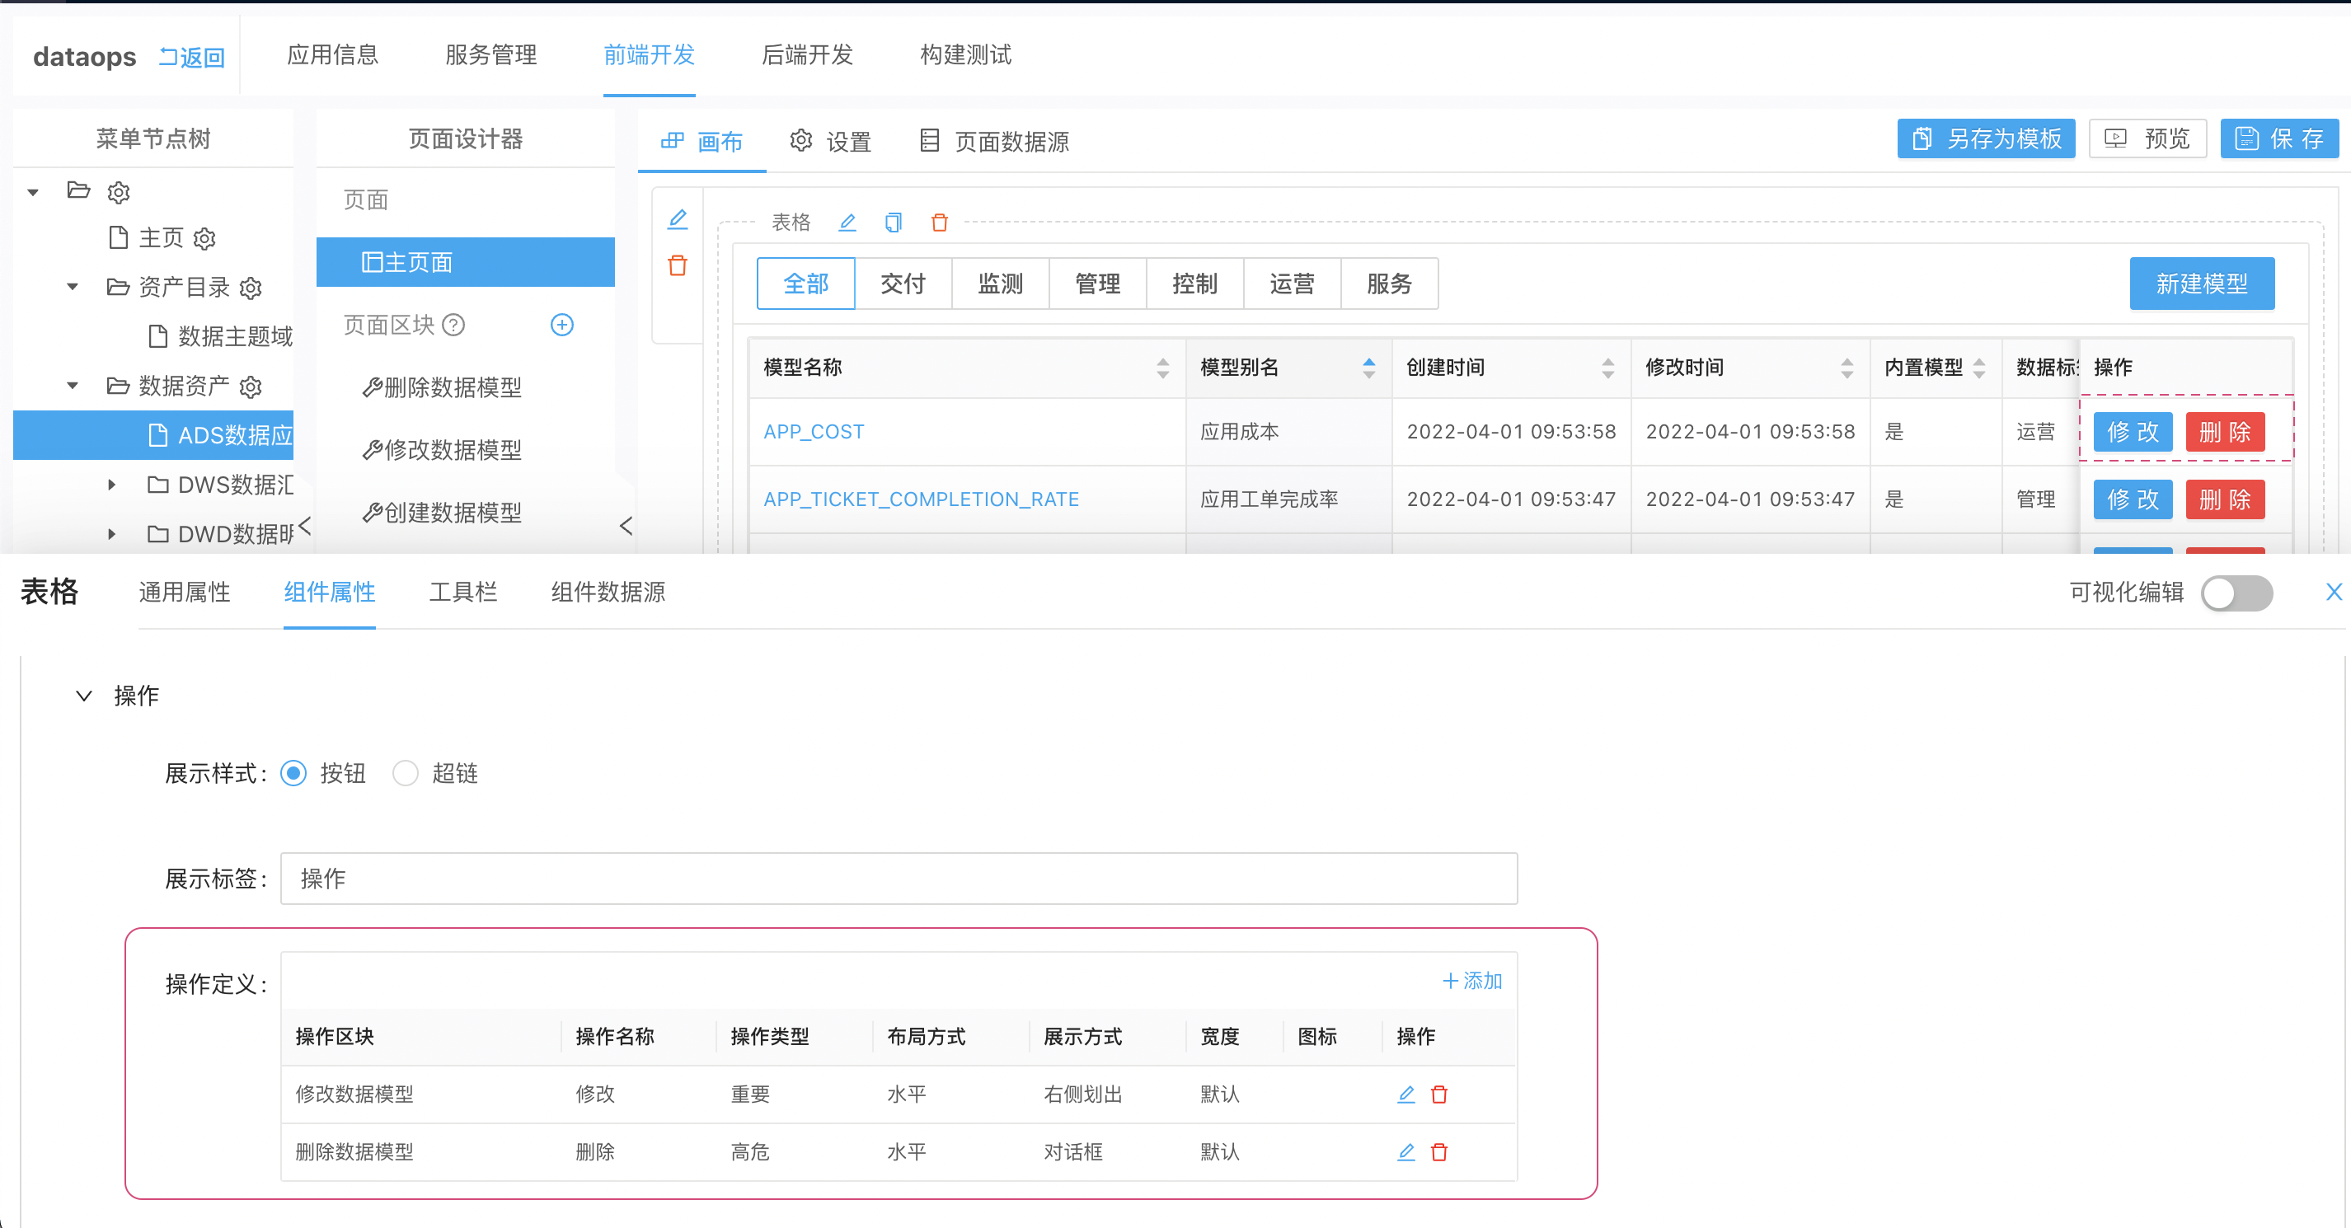Select the 超链 display style radio

[406, 773]
